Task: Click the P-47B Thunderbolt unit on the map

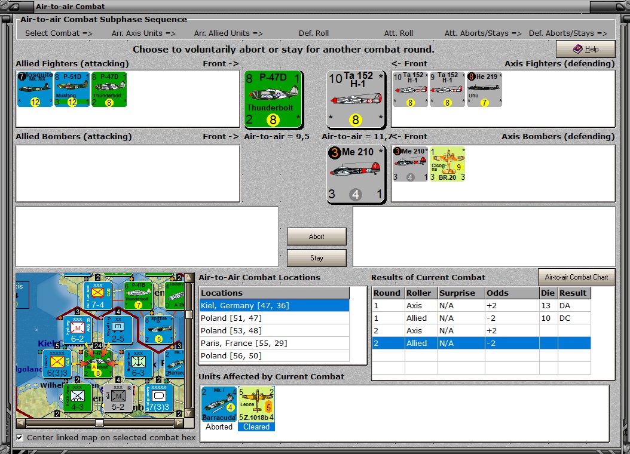Action: point(138,296)
